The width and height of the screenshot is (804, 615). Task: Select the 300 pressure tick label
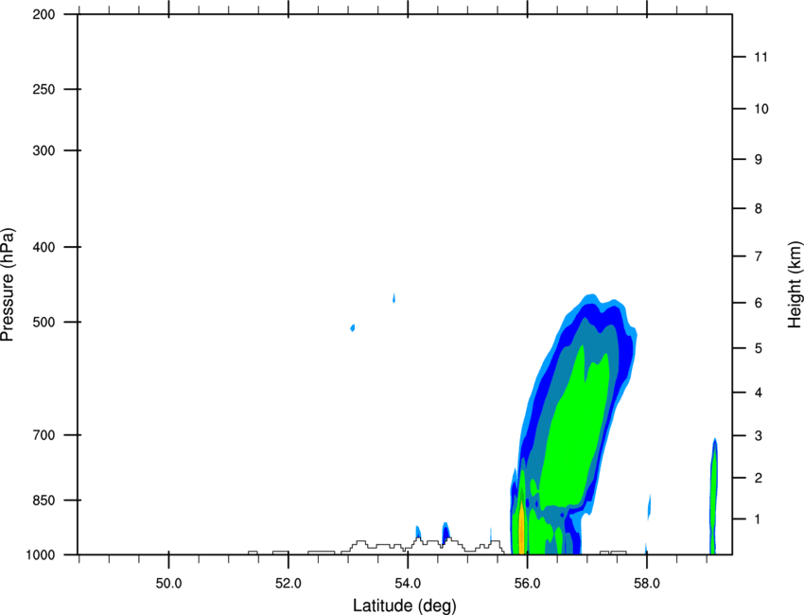(44, 150)
